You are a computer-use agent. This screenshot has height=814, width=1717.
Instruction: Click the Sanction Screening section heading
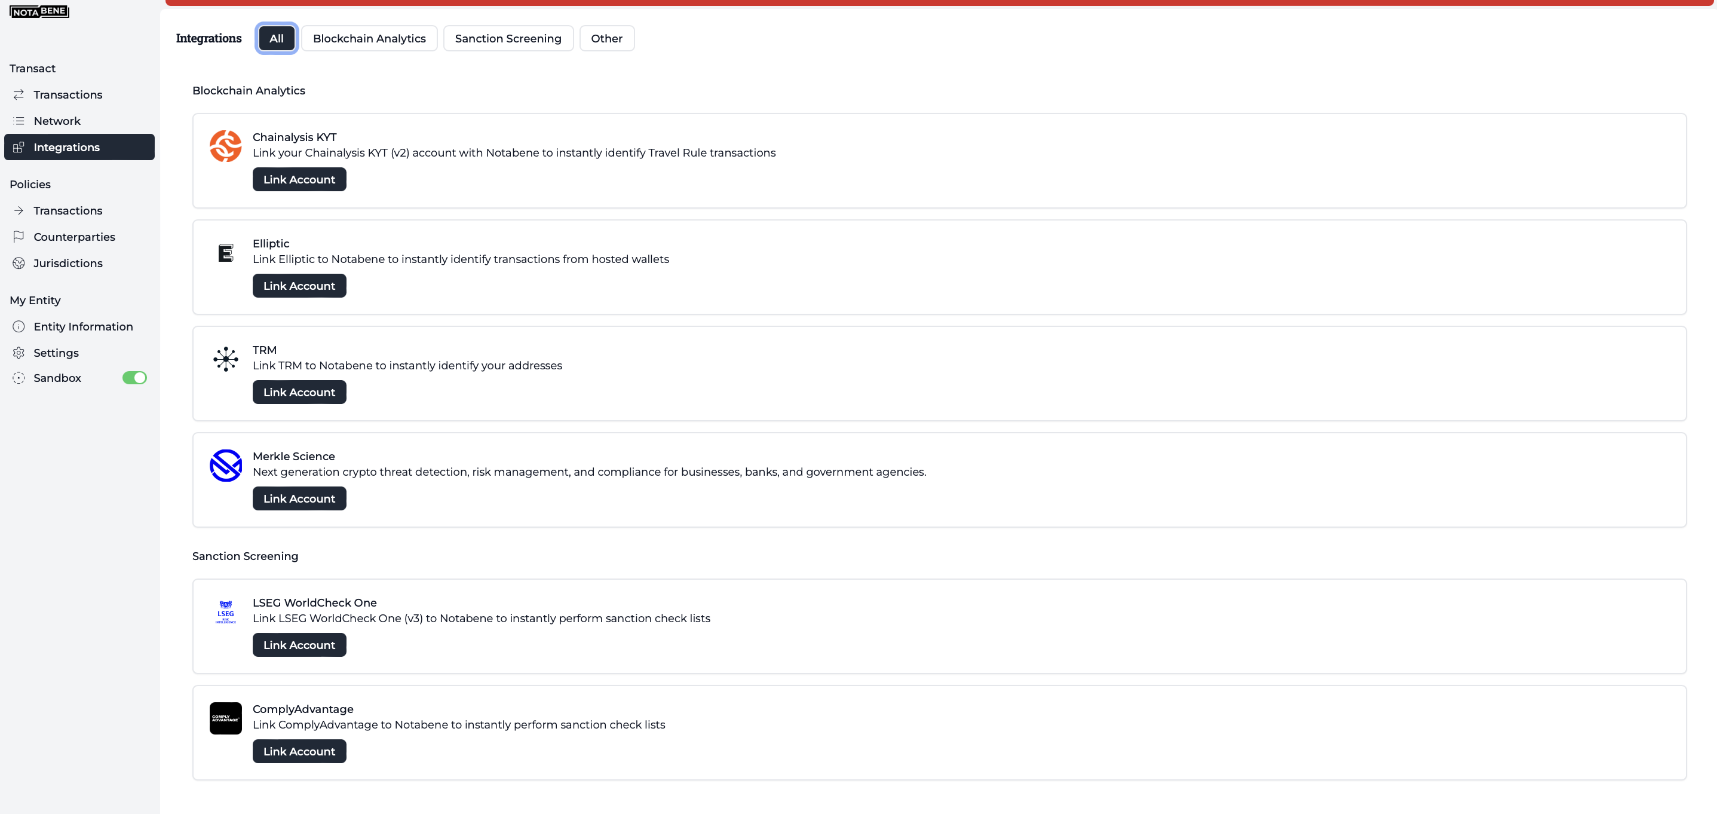point(246,556)
